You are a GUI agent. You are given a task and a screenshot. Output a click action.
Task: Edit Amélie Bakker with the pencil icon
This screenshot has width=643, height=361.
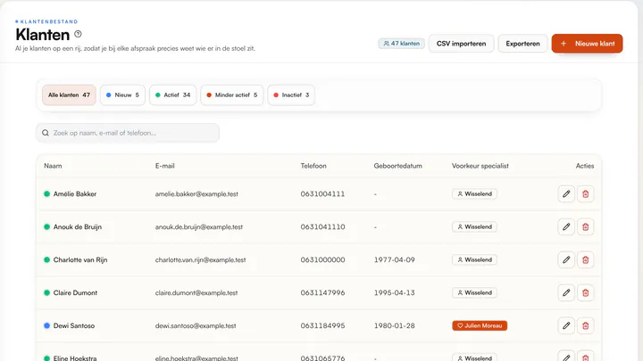(x=566, y=194)
